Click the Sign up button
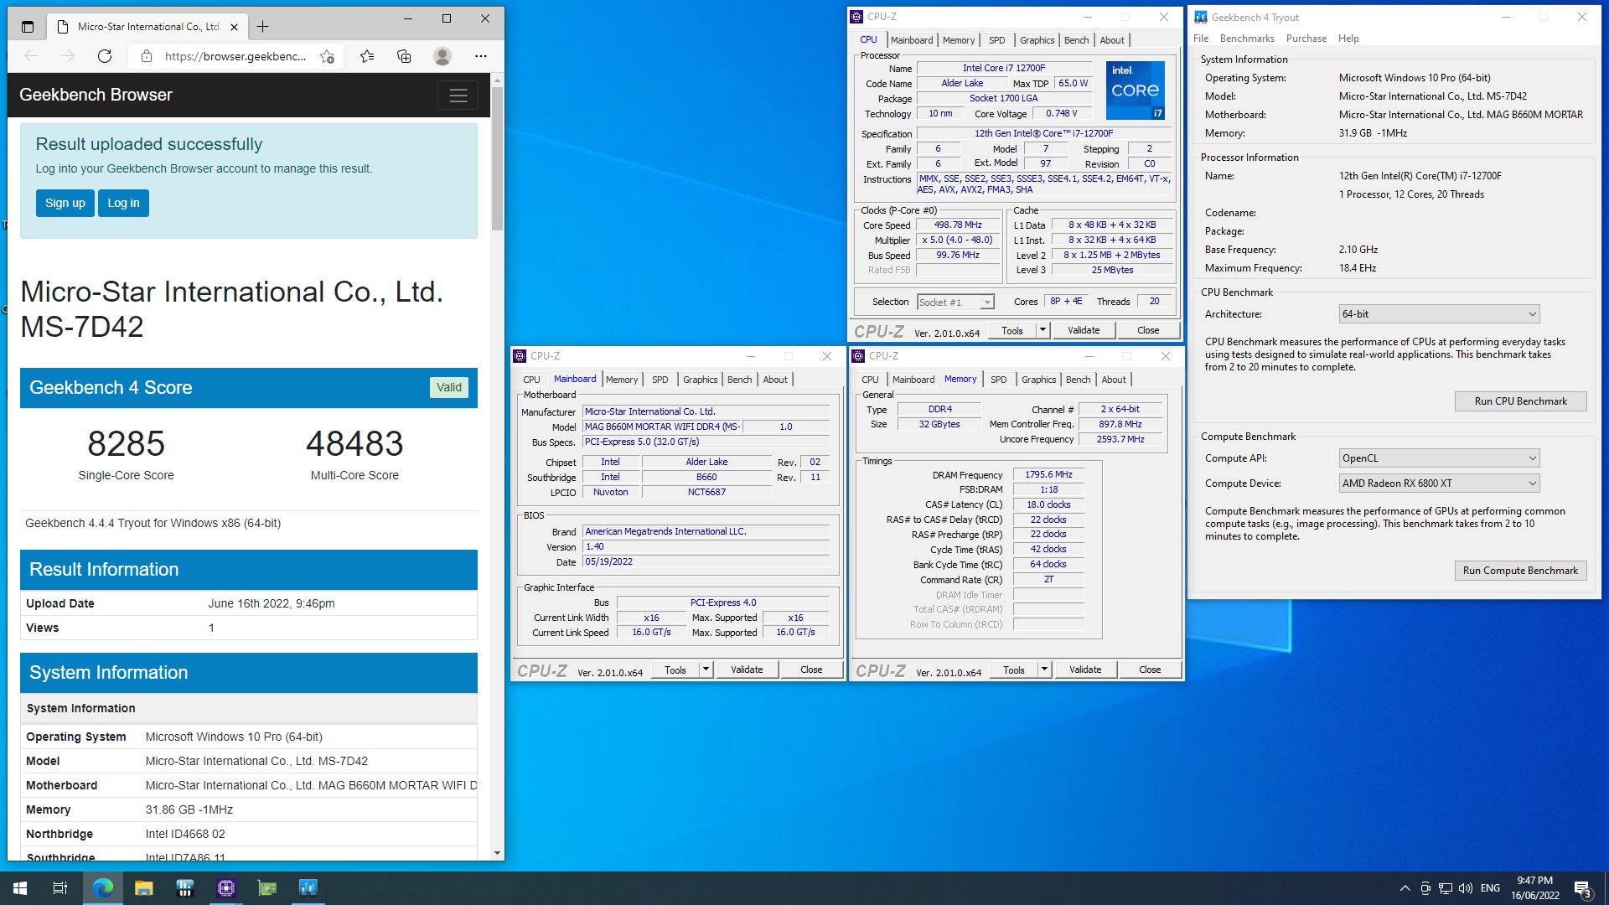Image resolution: width=1609 pixels, height=905 pixels. [65, 203]
